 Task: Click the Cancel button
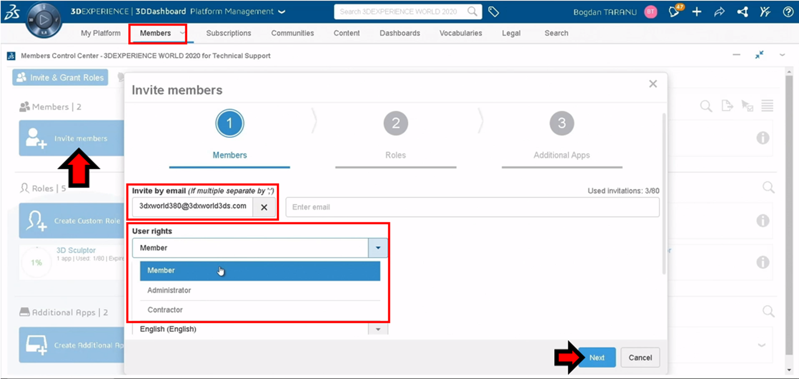pyautogui.click(x=640, y=358)
